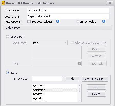The height and width of the screenshot is (106, 115).
Task: Check Allow Unique Values Only
Action: 72,43
